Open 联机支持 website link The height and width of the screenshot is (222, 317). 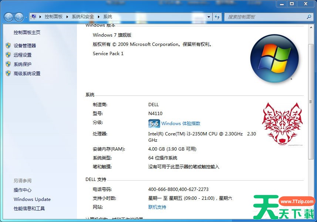tap(157, 207)
